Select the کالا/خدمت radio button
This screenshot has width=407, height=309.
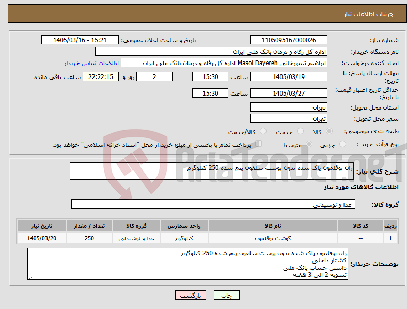point(263,131)
